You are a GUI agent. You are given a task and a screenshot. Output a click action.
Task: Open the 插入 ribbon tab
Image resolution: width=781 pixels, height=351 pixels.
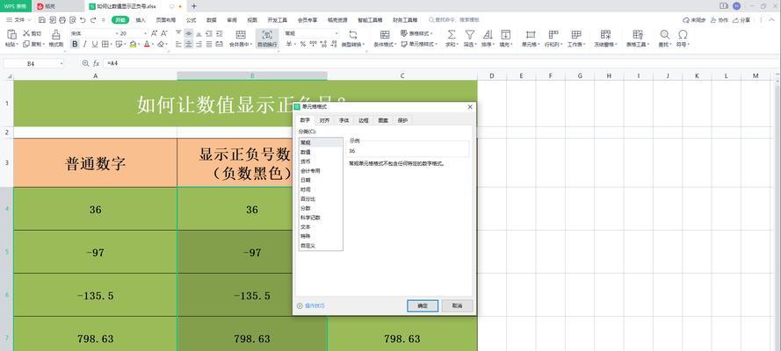[141, 19]
